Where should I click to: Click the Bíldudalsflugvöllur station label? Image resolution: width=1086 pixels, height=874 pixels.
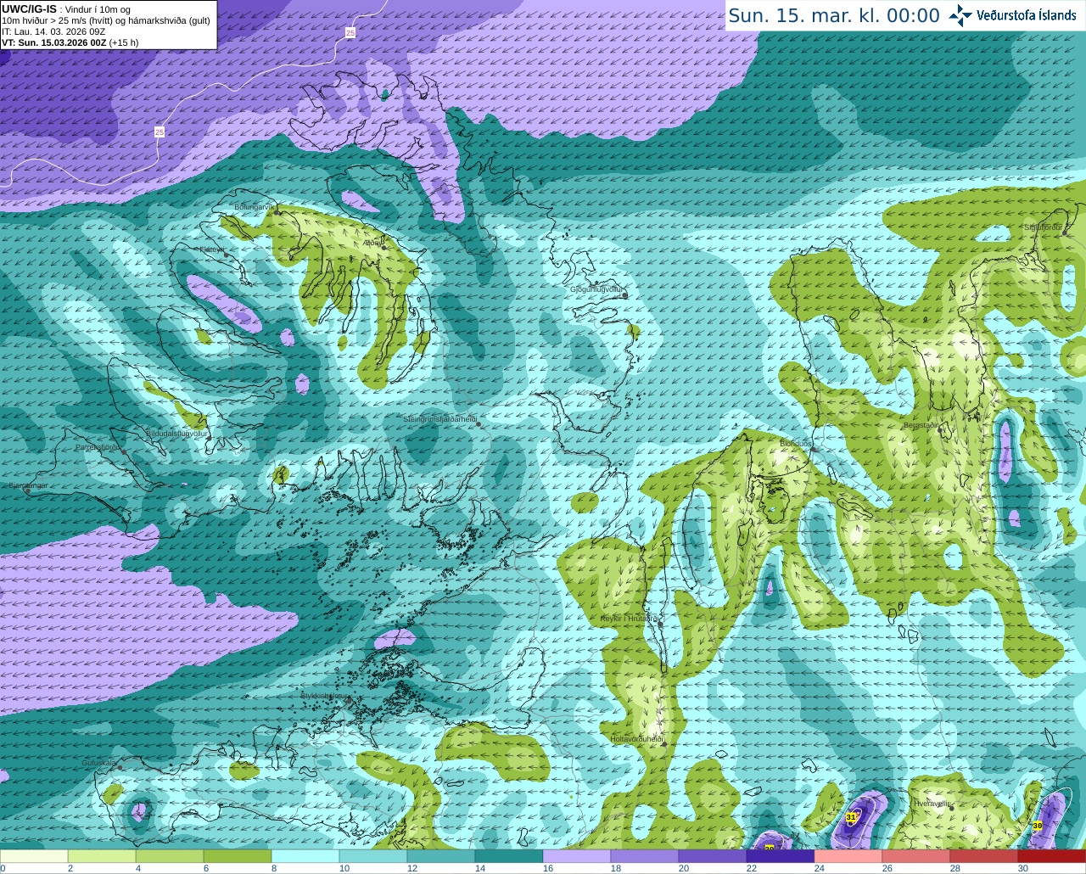(x=176, y=434)
